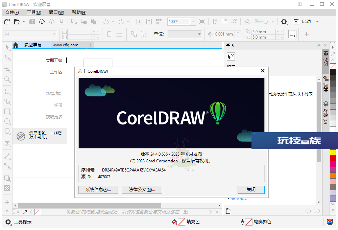Select the Shape tool in the toolbox

coord(7,57)
